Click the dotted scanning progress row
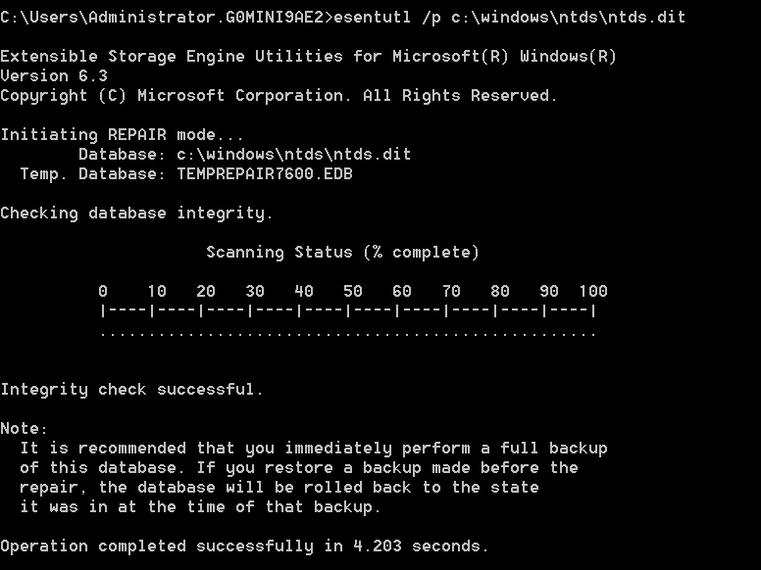This screenshot has height=570, width=761. pos(348,333)
